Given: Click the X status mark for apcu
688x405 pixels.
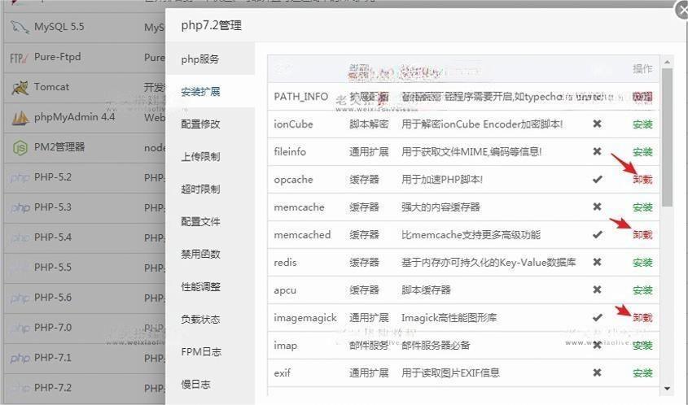Looking at the screenshot, I should click(597, 290).
